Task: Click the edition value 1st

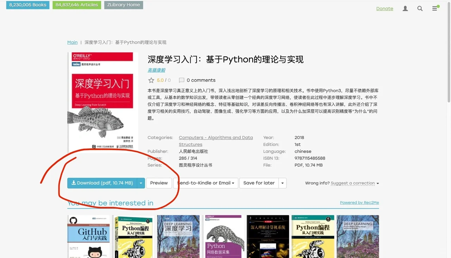Action: pyautogui.click(x=298, y=145)
